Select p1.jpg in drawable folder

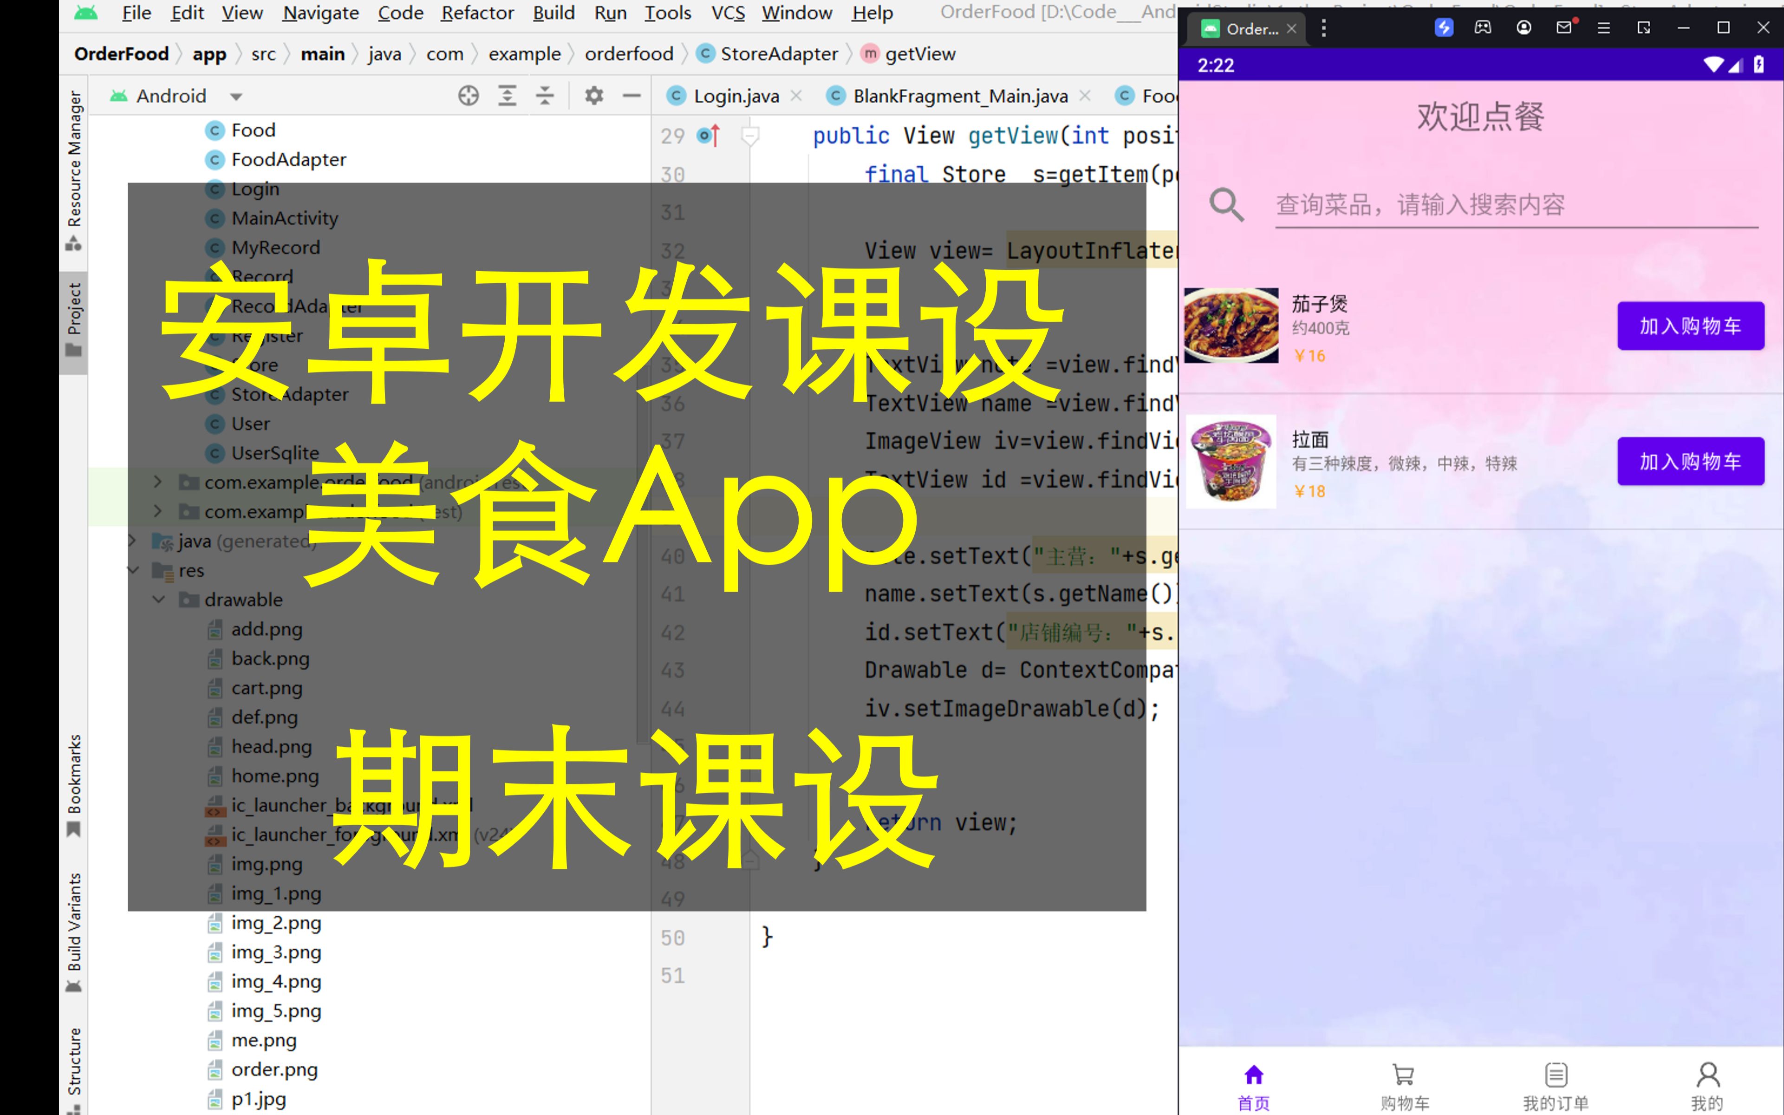click(x=258, y=1100)
